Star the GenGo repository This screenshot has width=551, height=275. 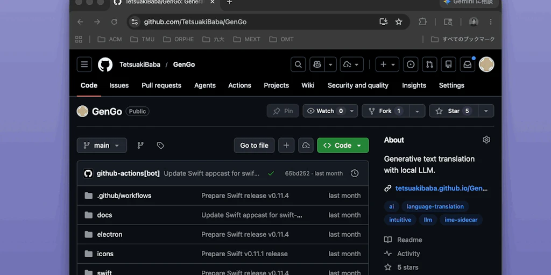(x=453, y=111)
